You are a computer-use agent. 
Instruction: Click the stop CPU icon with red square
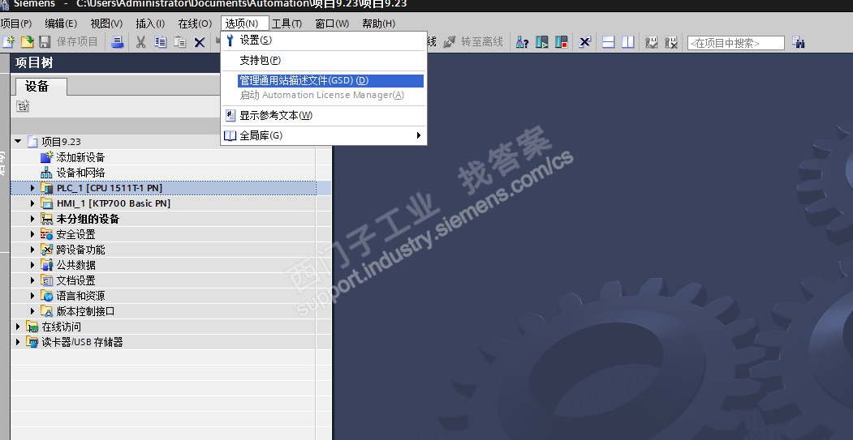(x=562, y=42)
